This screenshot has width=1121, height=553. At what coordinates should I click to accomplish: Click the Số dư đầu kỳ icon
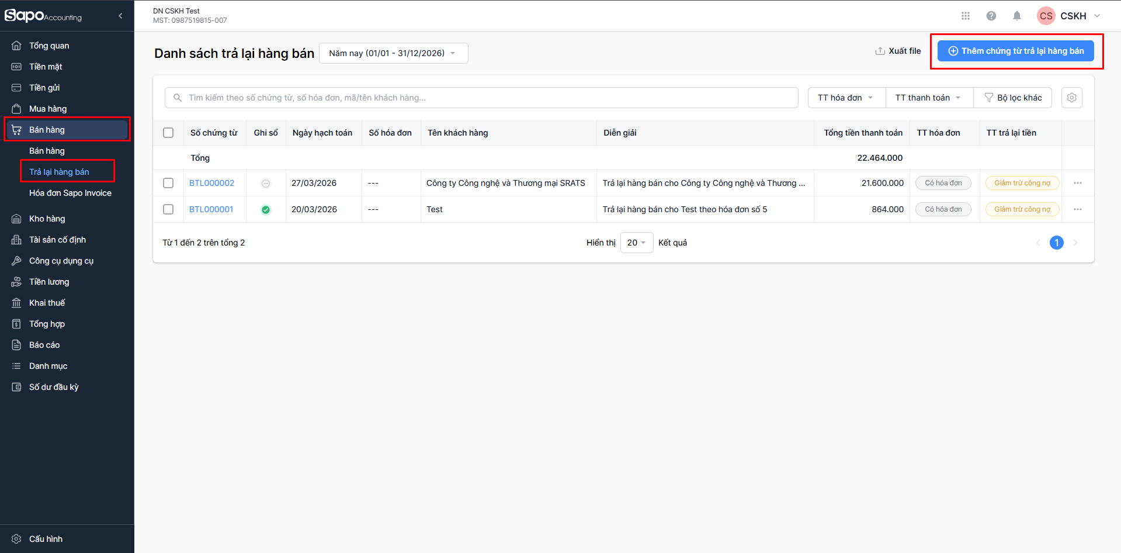(x=16, y=387)
